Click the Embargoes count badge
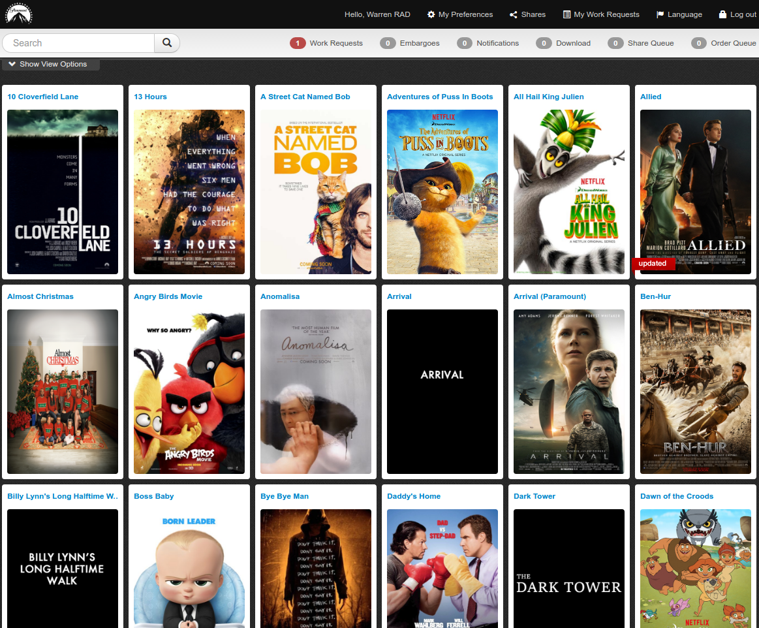The height and width of the screenshot is (628, 759). [x=388, y=43]
